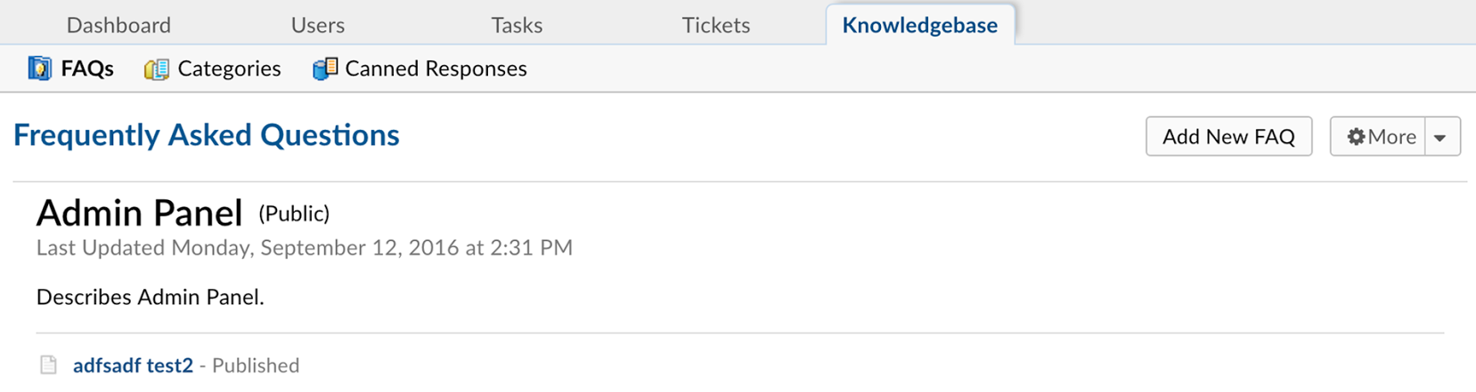Expand the More dropdown arrow
Viewport: 1476px width, 392px height.
[x=1440, y=137]
